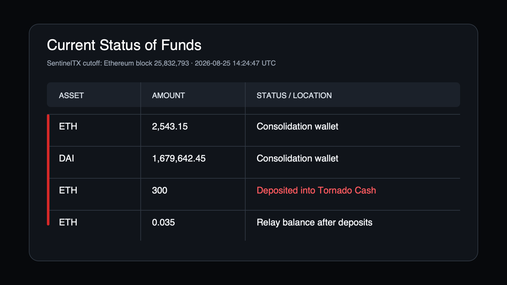Click the red vertical highlight bar
Viewport: 507px width, 285px height.
pyautogui.click(x=48, y=170)
